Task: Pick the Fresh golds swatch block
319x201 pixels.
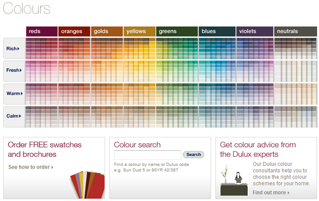Action: tap(107, 71)
